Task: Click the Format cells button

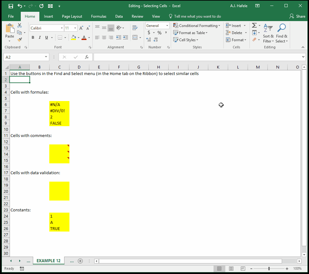Action: [236, 40]
